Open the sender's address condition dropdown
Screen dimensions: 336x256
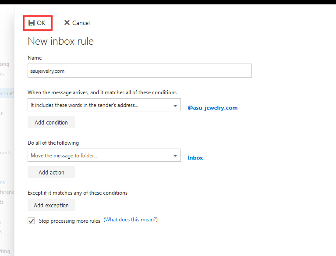tap(104, 105)
